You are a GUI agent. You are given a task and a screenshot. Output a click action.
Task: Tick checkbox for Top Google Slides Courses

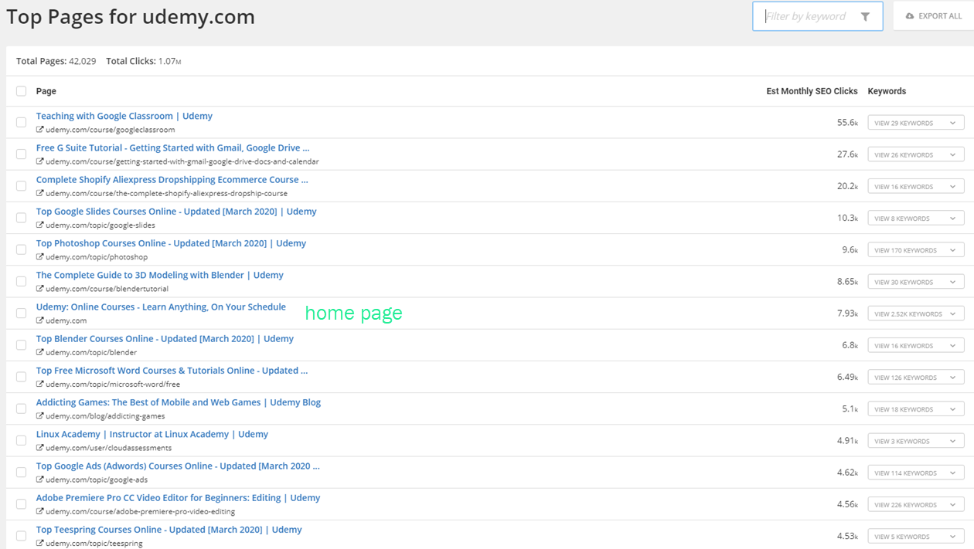21,218
